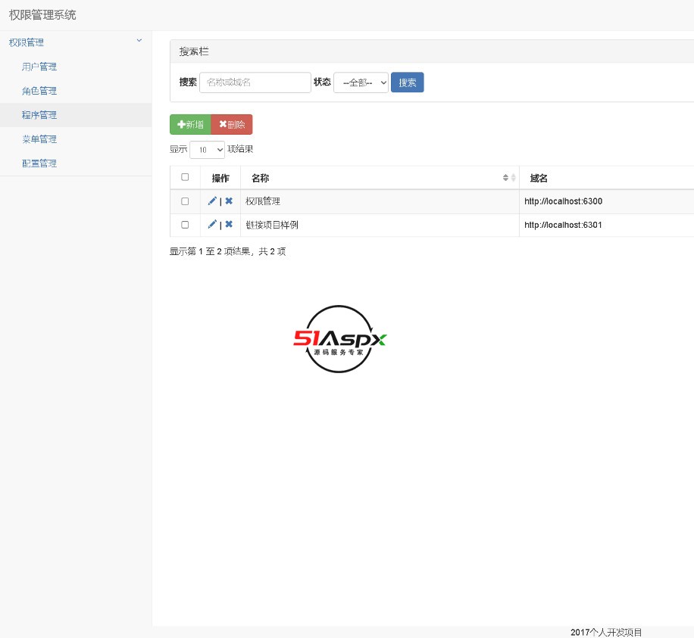Check the checkbox for 权限管理 row
This screenshot has height=638, width=694.
[185, 201]
